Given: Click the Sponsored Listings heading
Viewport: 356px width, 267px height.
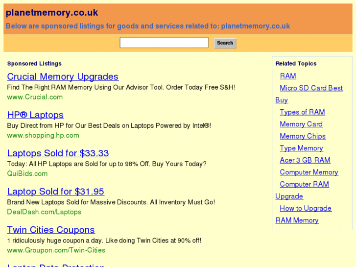Looking at the screenshot, I should [34, 64].
